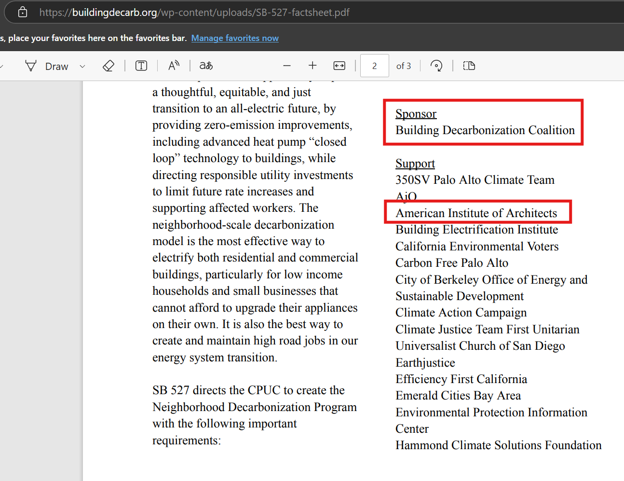Click 'California Environmental Voters'

[x=477, y=247]
